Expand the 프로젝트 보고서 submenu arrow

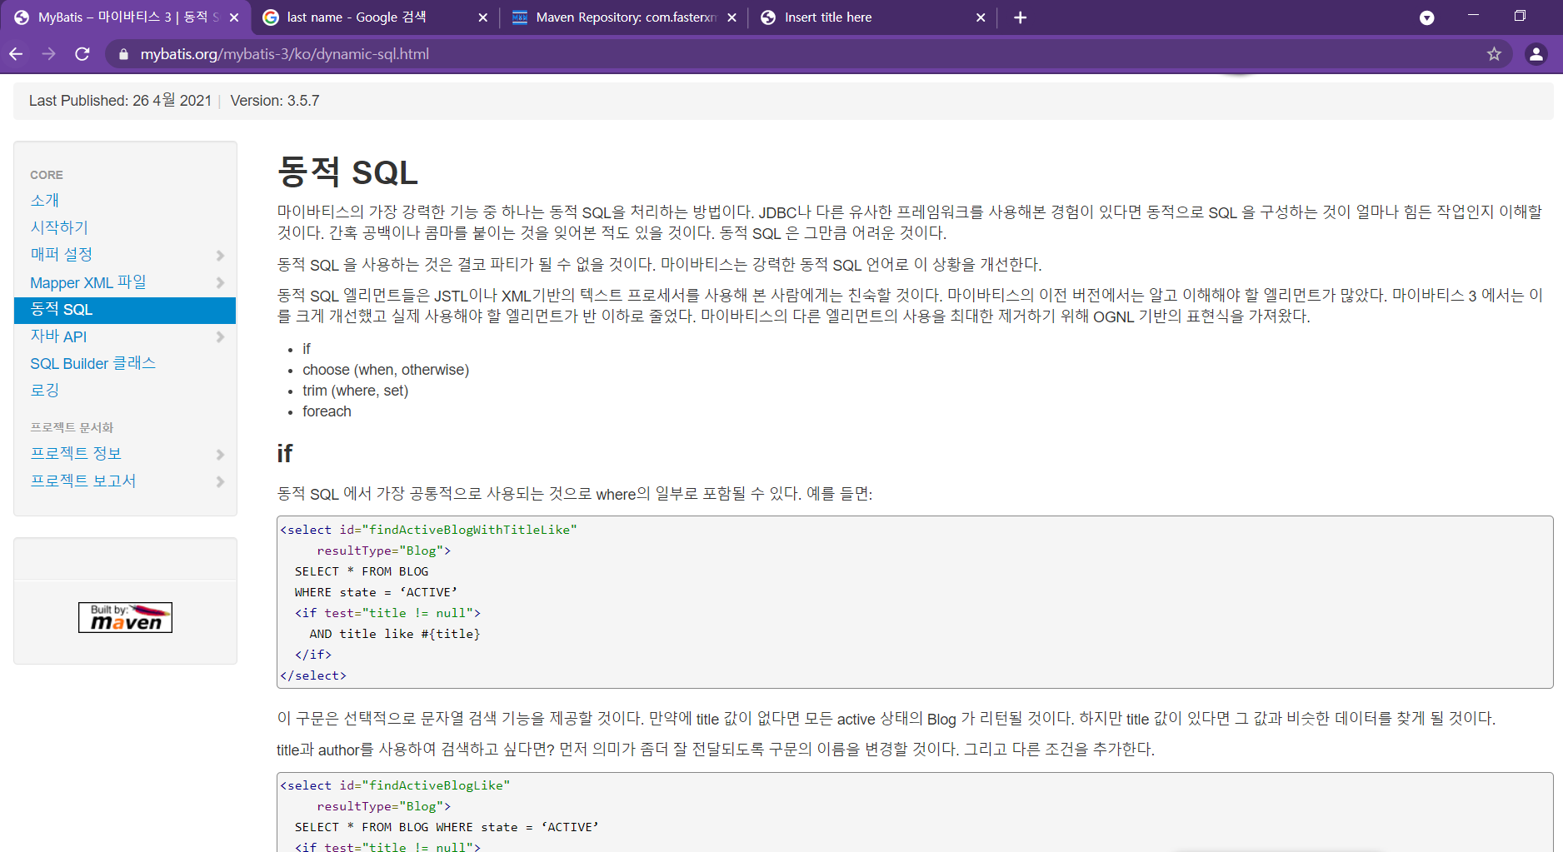point(220,482)
